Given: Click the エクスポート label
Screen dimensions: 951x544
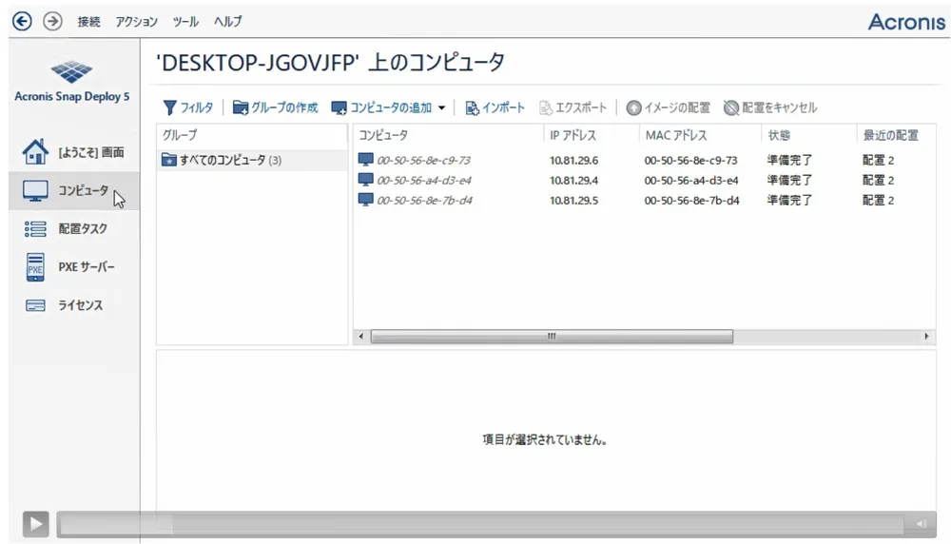Looking at the screenshot, I should tap(581, 108).
